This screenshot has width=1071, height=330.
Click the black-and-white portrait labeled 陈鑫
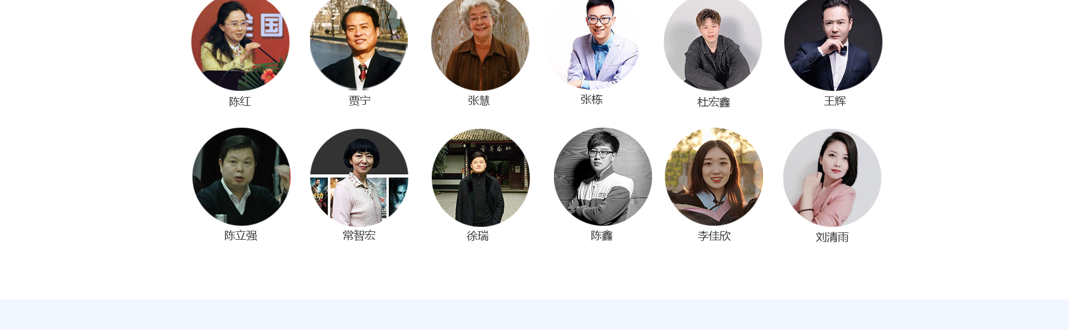point(603,177)
